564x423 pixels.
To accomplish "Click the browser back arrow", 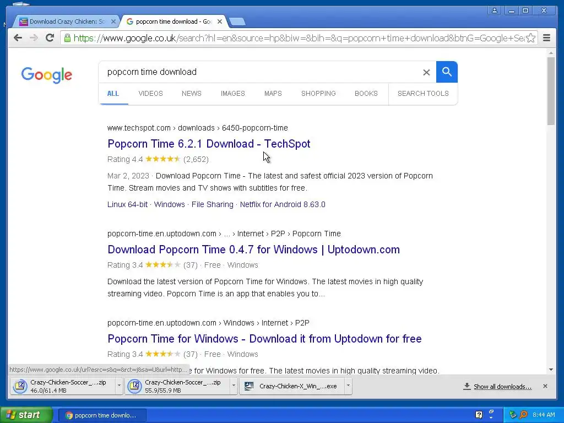I will coord(18,38).
